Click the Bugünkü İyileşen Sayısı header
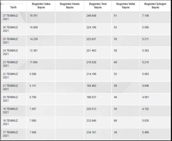 [x=155, y=6]
